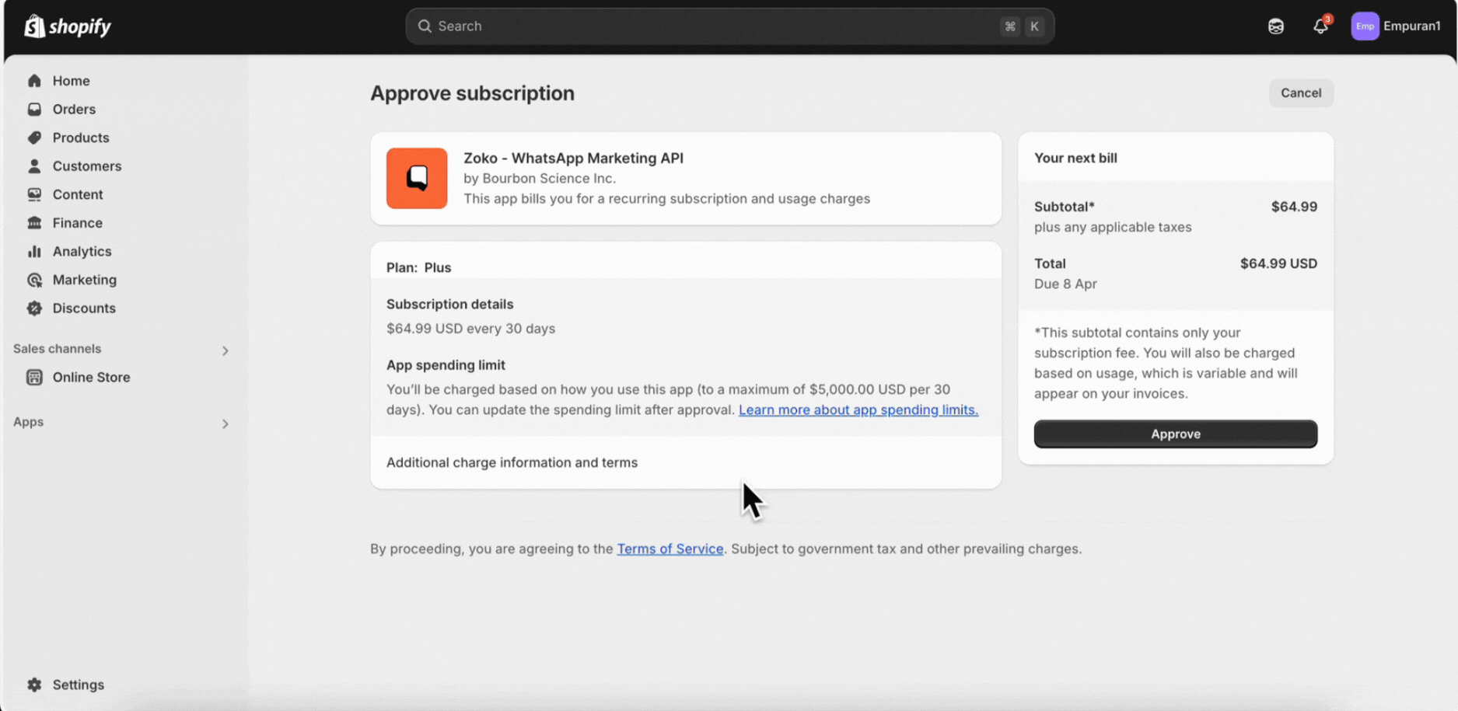The height and width of the screenshot is (711, 1458).
Task: Open the Sidekick assistant icon
Action: tap(1276, 26)
